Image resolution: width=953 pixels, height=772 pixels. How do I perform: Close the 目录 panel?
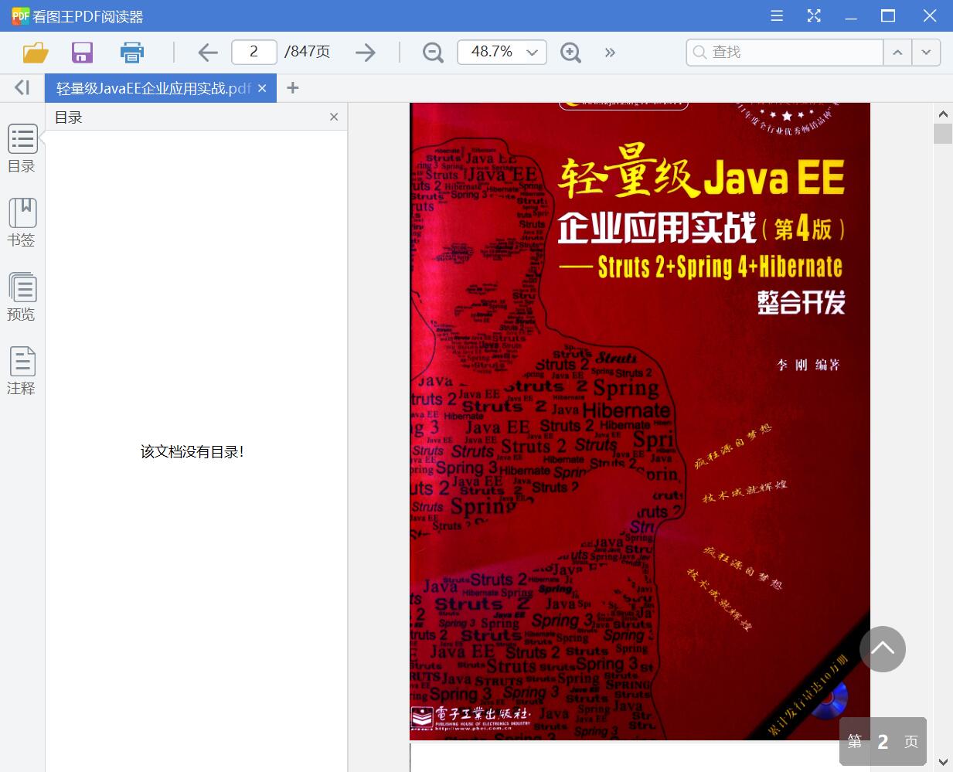[334, 117]
